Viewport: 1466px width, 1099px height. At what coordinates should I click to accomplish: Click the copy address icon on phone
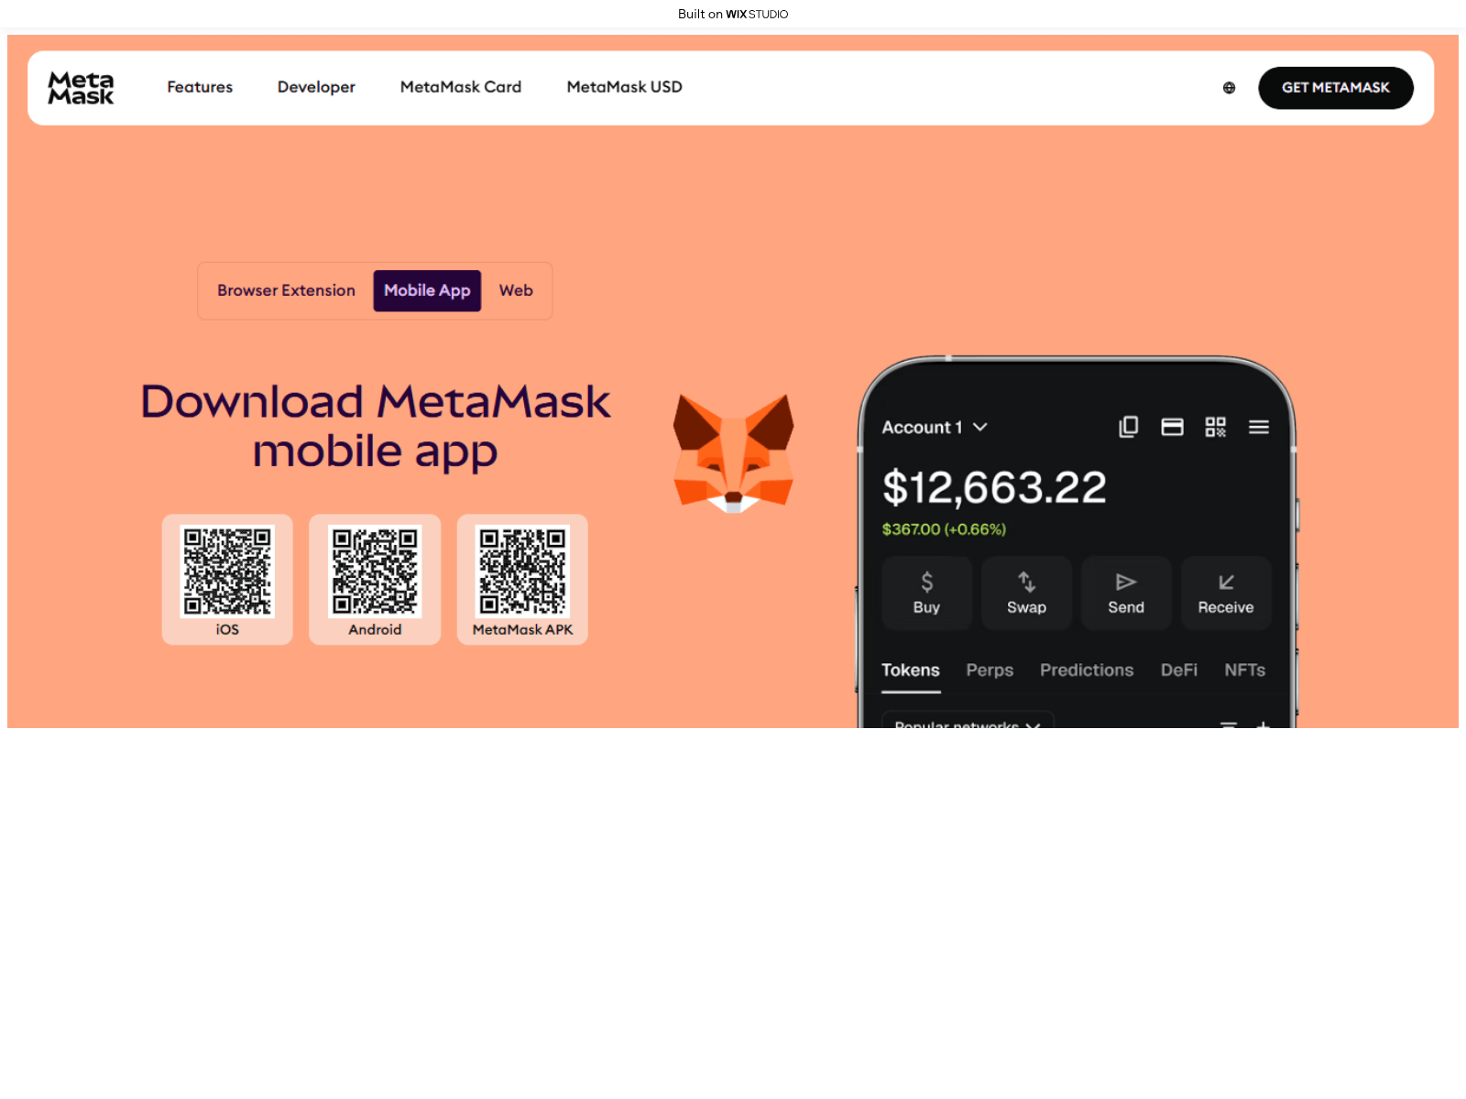pyautogui.click(x=1128, y=427)
